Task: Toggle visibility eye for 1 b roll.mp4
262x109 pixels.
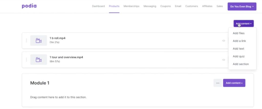Action: pyautogui.click(x=224, y=41)
